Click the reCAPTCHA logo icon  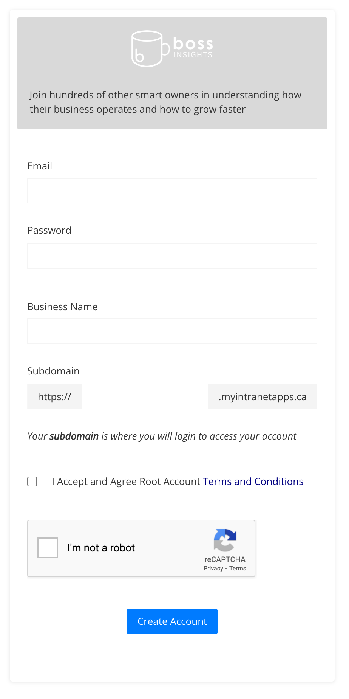225,540
